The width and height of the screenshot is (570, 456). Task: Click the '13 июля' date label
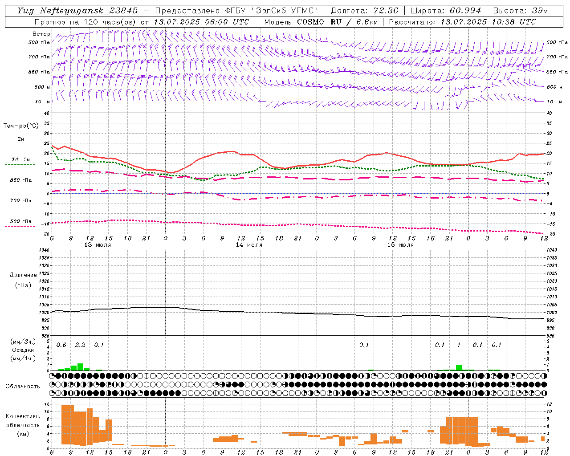[x=98, y=245]
